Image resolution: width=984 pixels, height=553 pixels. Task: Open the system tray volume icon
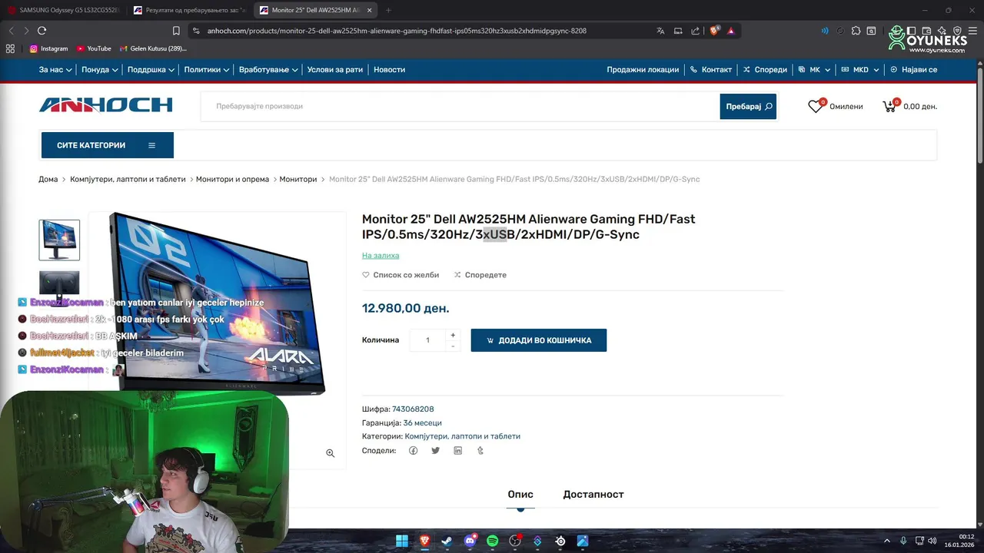click(x=932, y=541)
